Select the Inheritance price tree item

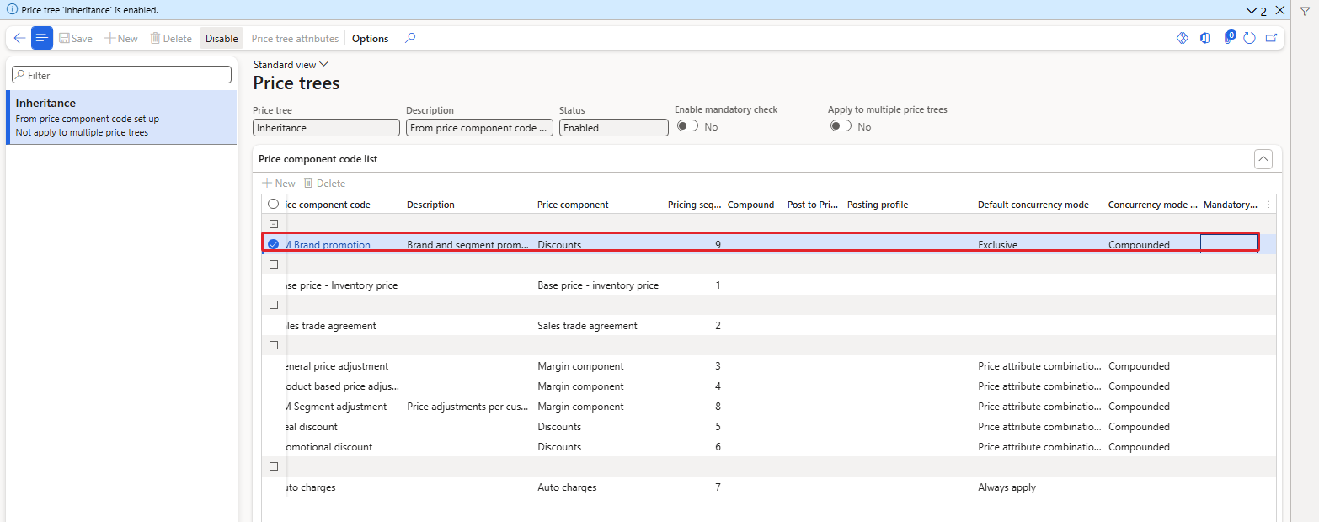(x=121, y=117)
